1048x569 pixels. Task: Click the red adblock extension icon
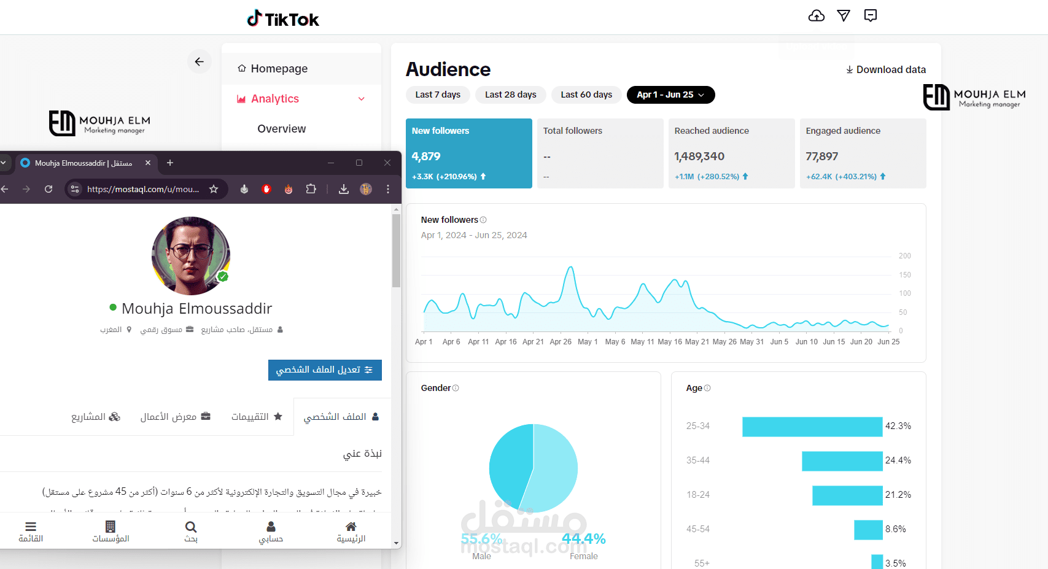266,189
